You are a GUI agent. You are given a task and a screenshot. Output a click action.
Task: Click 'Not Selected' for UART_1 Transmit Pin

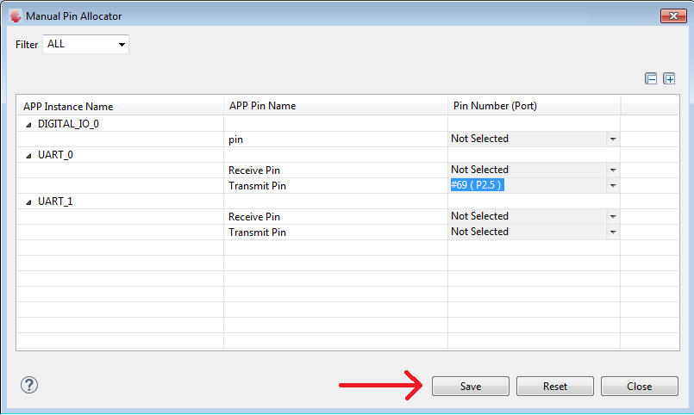480,232
